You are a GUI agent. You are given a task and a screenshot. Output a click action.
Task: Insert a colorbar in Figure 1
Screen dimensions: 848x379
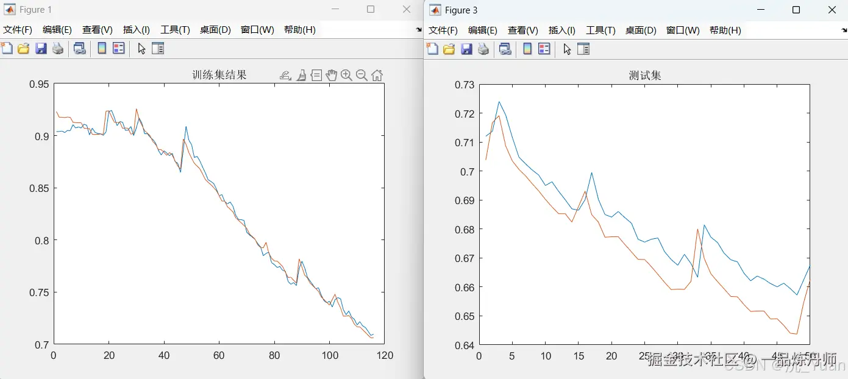tap(102, 49)
